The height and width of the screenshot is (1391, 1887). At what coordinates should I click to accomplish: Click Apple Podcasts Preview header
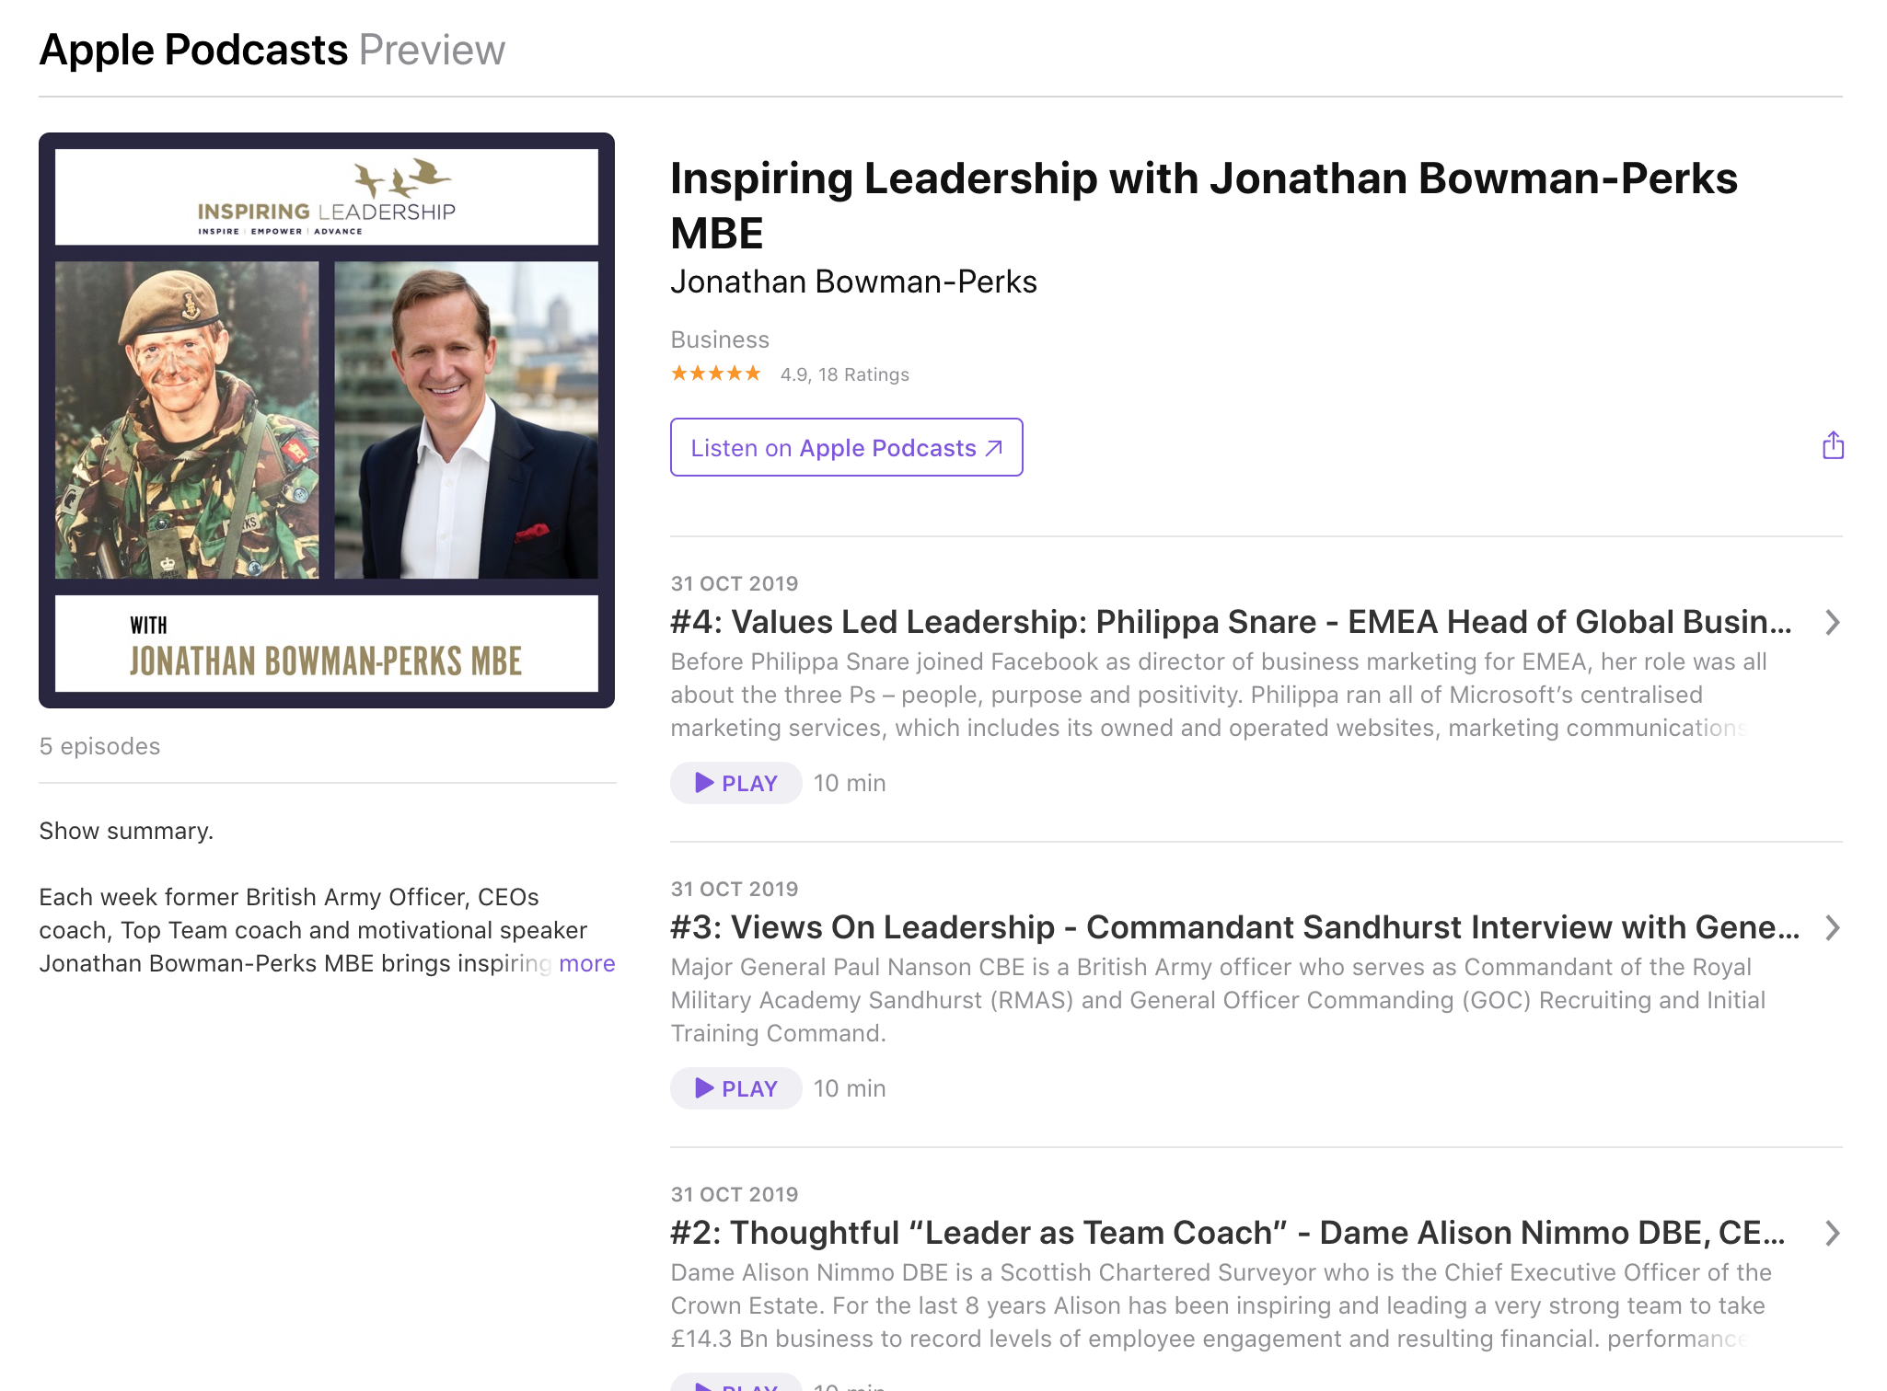pyautogui.click(x=272, y=50)
